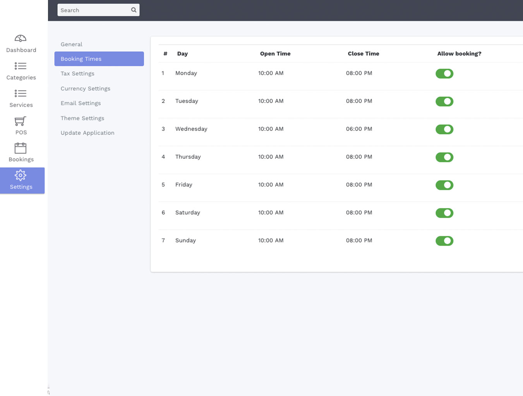The height and width of the screenshot is (396, 523).
Task: Click Friday's 08:00 PM close time
Action: pyautogui.click(x=359, y=184)
